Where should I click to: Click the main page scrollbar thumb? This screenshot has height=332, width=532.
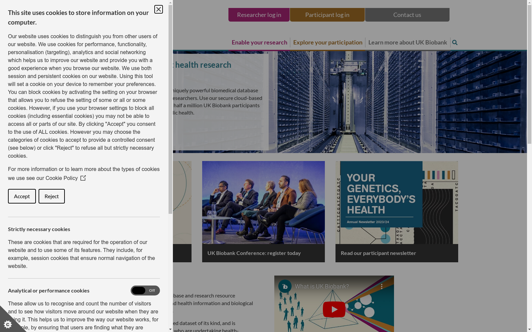pos(529,74)
